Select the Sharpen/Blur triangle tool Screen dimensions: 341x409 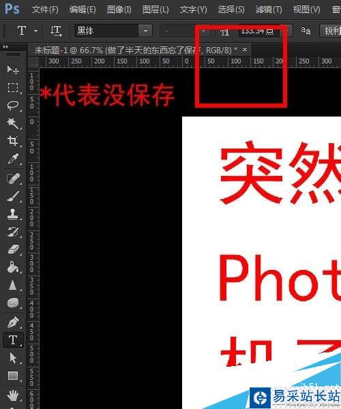tap(12, 285)
